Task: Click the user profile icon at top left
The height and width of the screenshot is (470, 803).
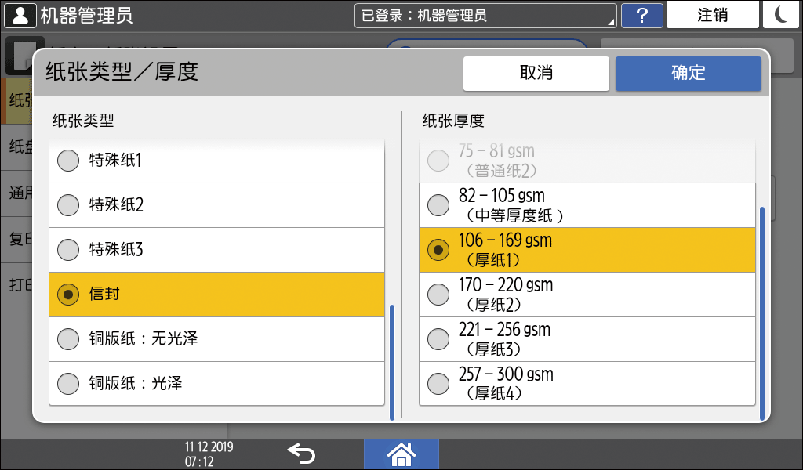Action: tap(20, 15)
